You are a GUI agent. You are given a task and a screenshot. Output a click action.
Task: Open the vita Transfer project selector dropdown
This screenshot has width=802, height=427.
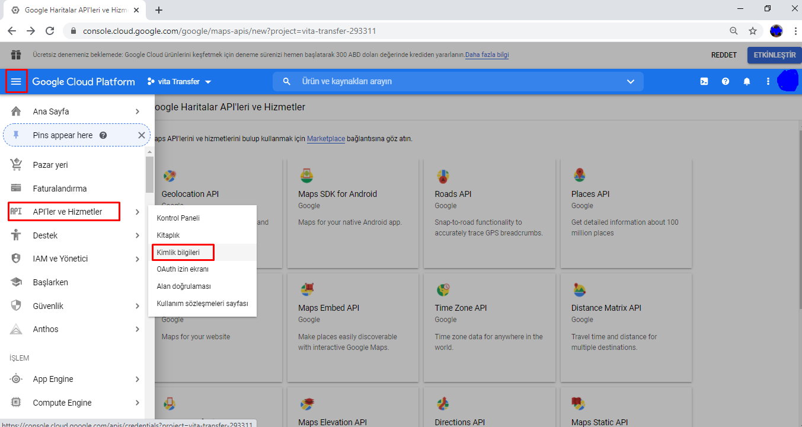coord(179,81)
